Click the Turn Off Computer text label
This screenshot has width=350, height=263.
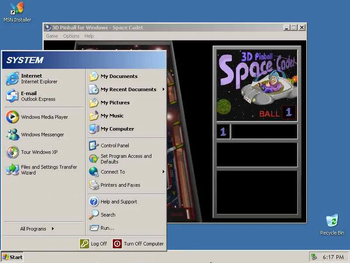point(144,244)
